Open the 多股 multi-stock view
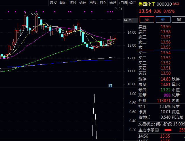 tap(73, 3)
